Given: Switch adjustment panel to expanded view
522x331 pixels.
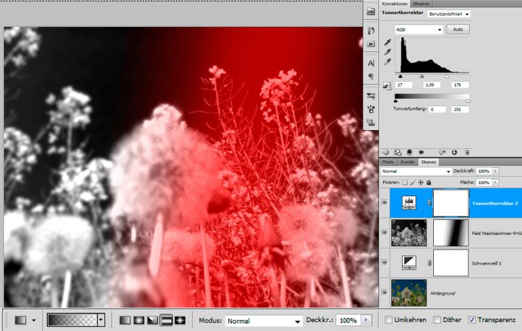Looking at the screenshot, I should click(397, 152).
